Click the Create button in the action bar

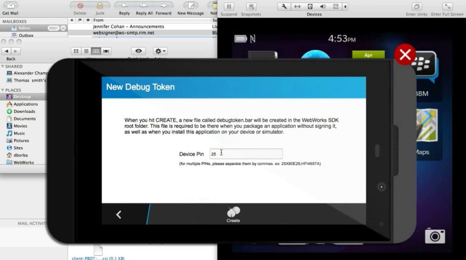click(x=233, y=214)
